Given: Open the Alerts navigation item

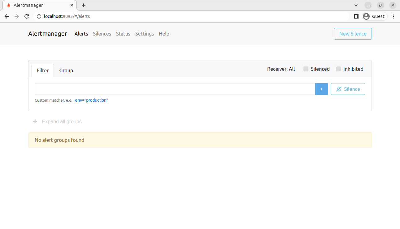Looking at the screenshot, I should click(81, 34).
